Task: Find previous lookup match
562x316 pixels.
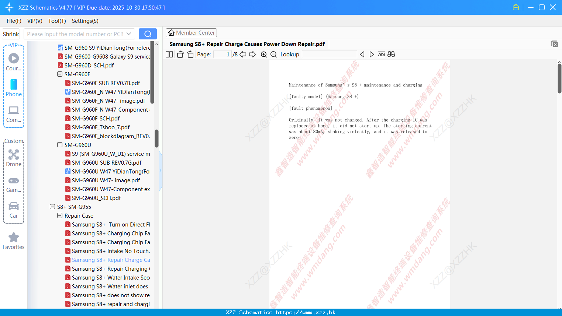Action: 362,54
